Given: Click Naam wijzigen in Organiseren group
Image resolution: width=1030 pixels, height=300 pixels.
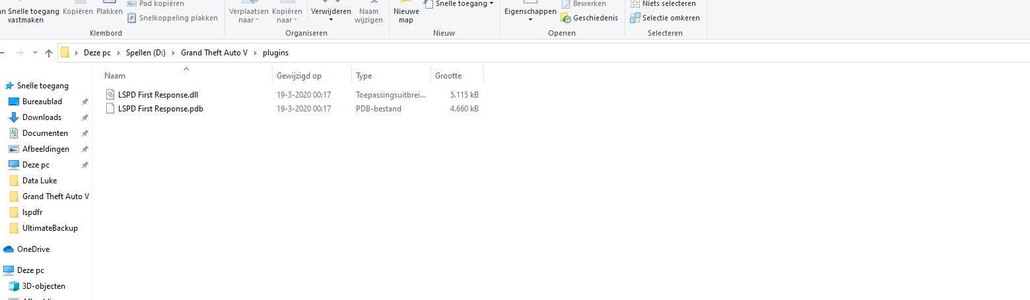Looking at the screenshot, I should click(368, 13).
